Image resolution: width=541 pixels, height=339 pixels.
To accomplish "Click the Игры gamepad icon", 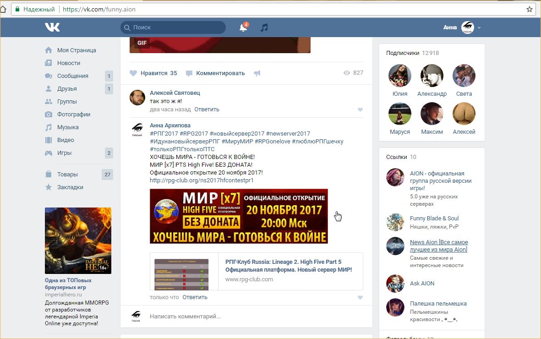I will tap(49, 153).
